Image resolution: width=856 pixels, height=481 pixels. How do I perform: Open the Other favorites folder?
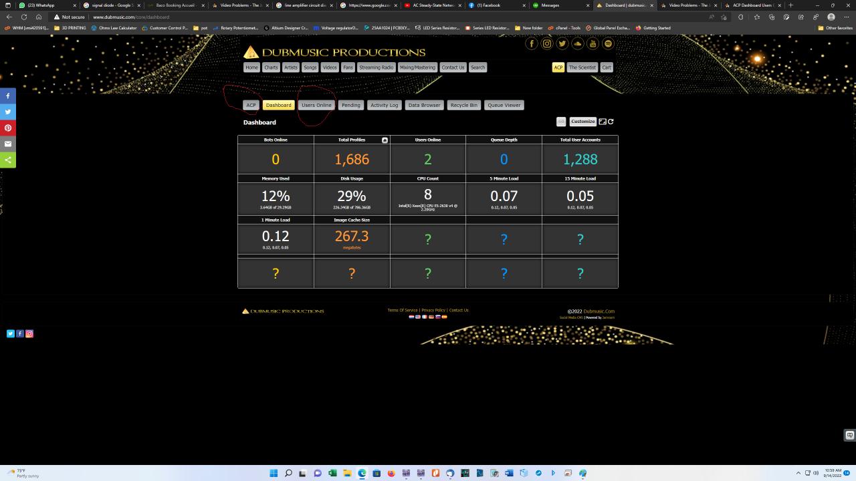click(x=836, y=28)
